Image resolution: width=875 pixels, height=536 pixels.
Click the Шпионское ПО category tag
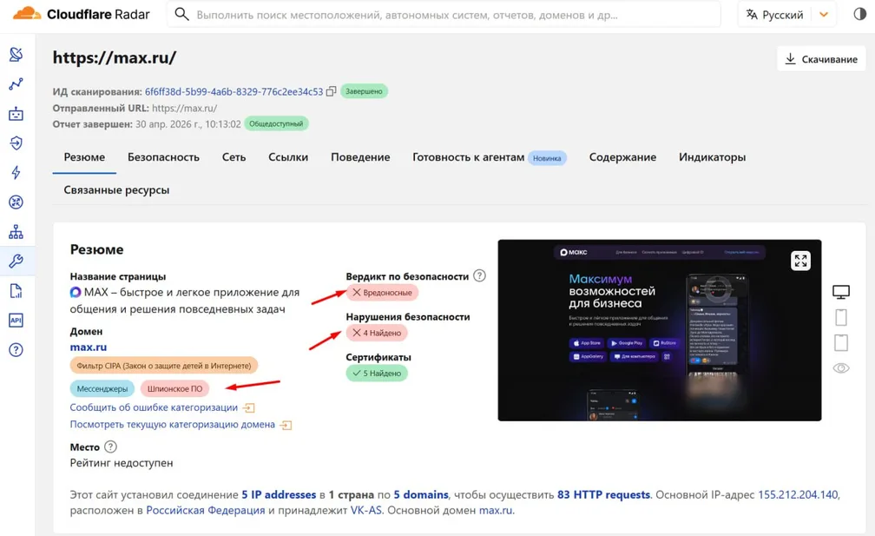[x=174, y=388]
